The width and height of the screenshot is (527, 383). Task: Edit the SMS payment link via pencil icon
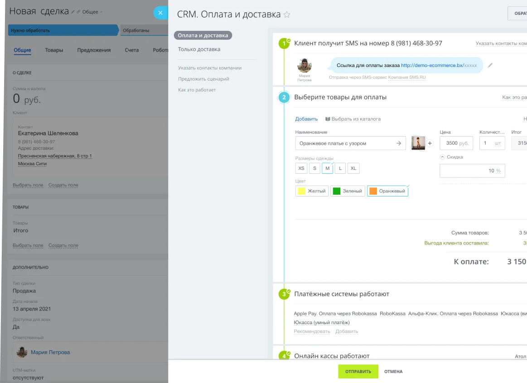pos(490,65)
